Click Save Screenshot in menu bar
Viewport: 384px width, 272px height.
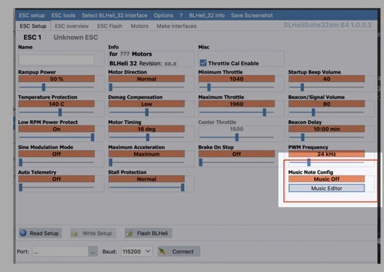point(252,15)
